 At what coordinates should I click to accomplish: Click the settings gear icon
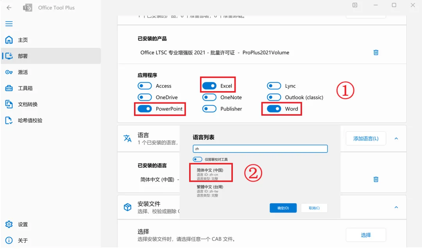(9, 224)
